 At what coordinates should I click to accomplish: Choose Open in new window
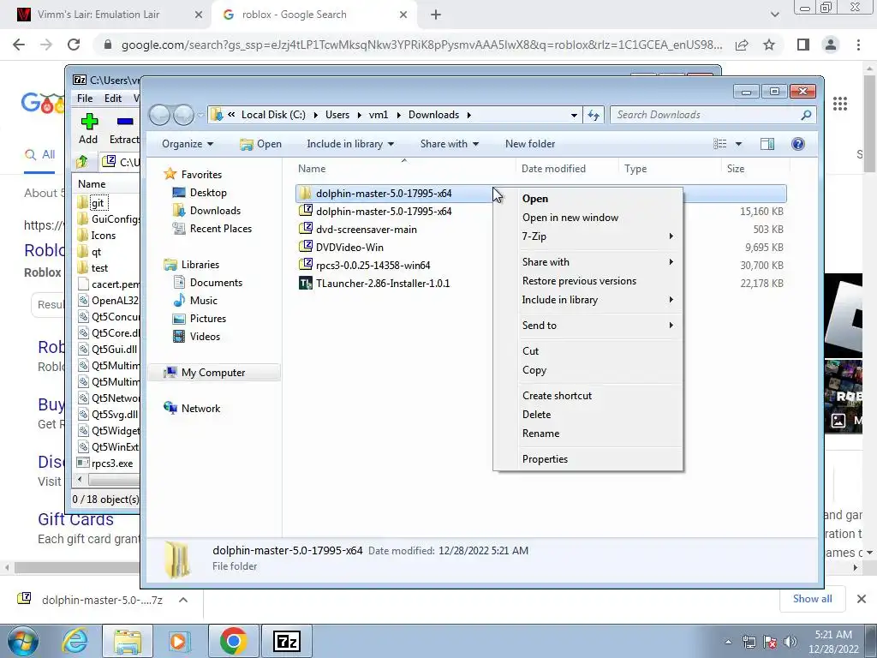tap(588, 218)
